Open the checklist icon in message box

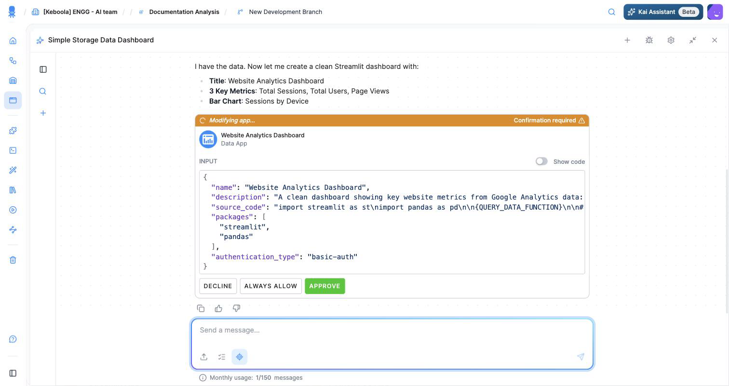pos(222,357)
